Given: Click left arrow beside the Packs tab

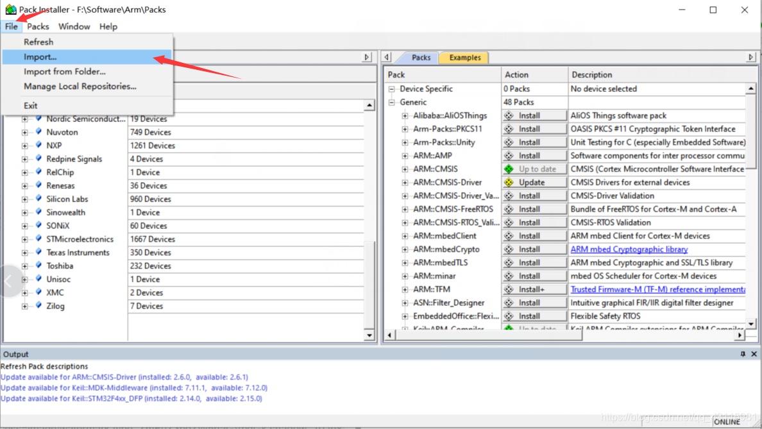Looking at the screenshot, I should (387, 57).
